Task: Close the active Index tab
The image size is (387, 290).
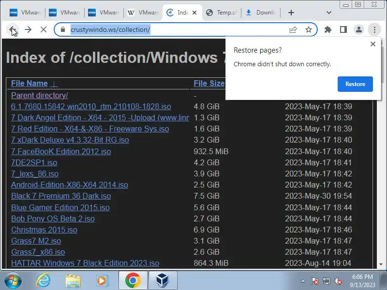Action: click(194, 13)
